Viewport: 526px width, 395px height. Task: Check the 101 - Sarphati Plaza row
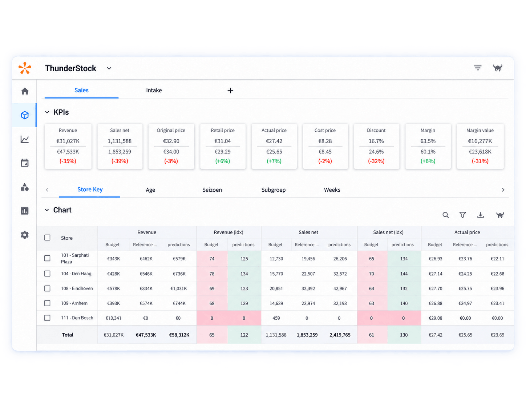tap(47, 258)
